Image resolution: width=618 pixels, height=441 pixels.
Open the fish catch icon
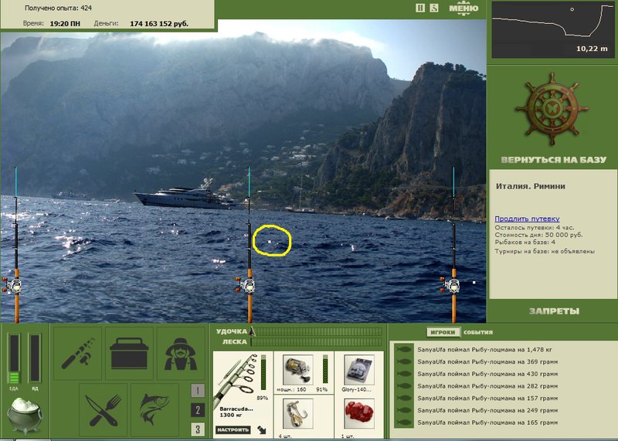155,410
